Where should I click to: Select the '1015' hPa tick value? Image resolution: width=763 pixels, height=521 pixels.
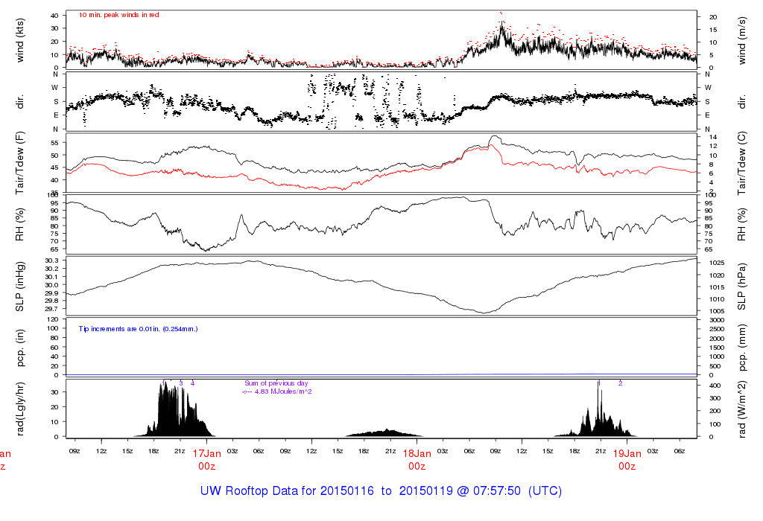717,287
